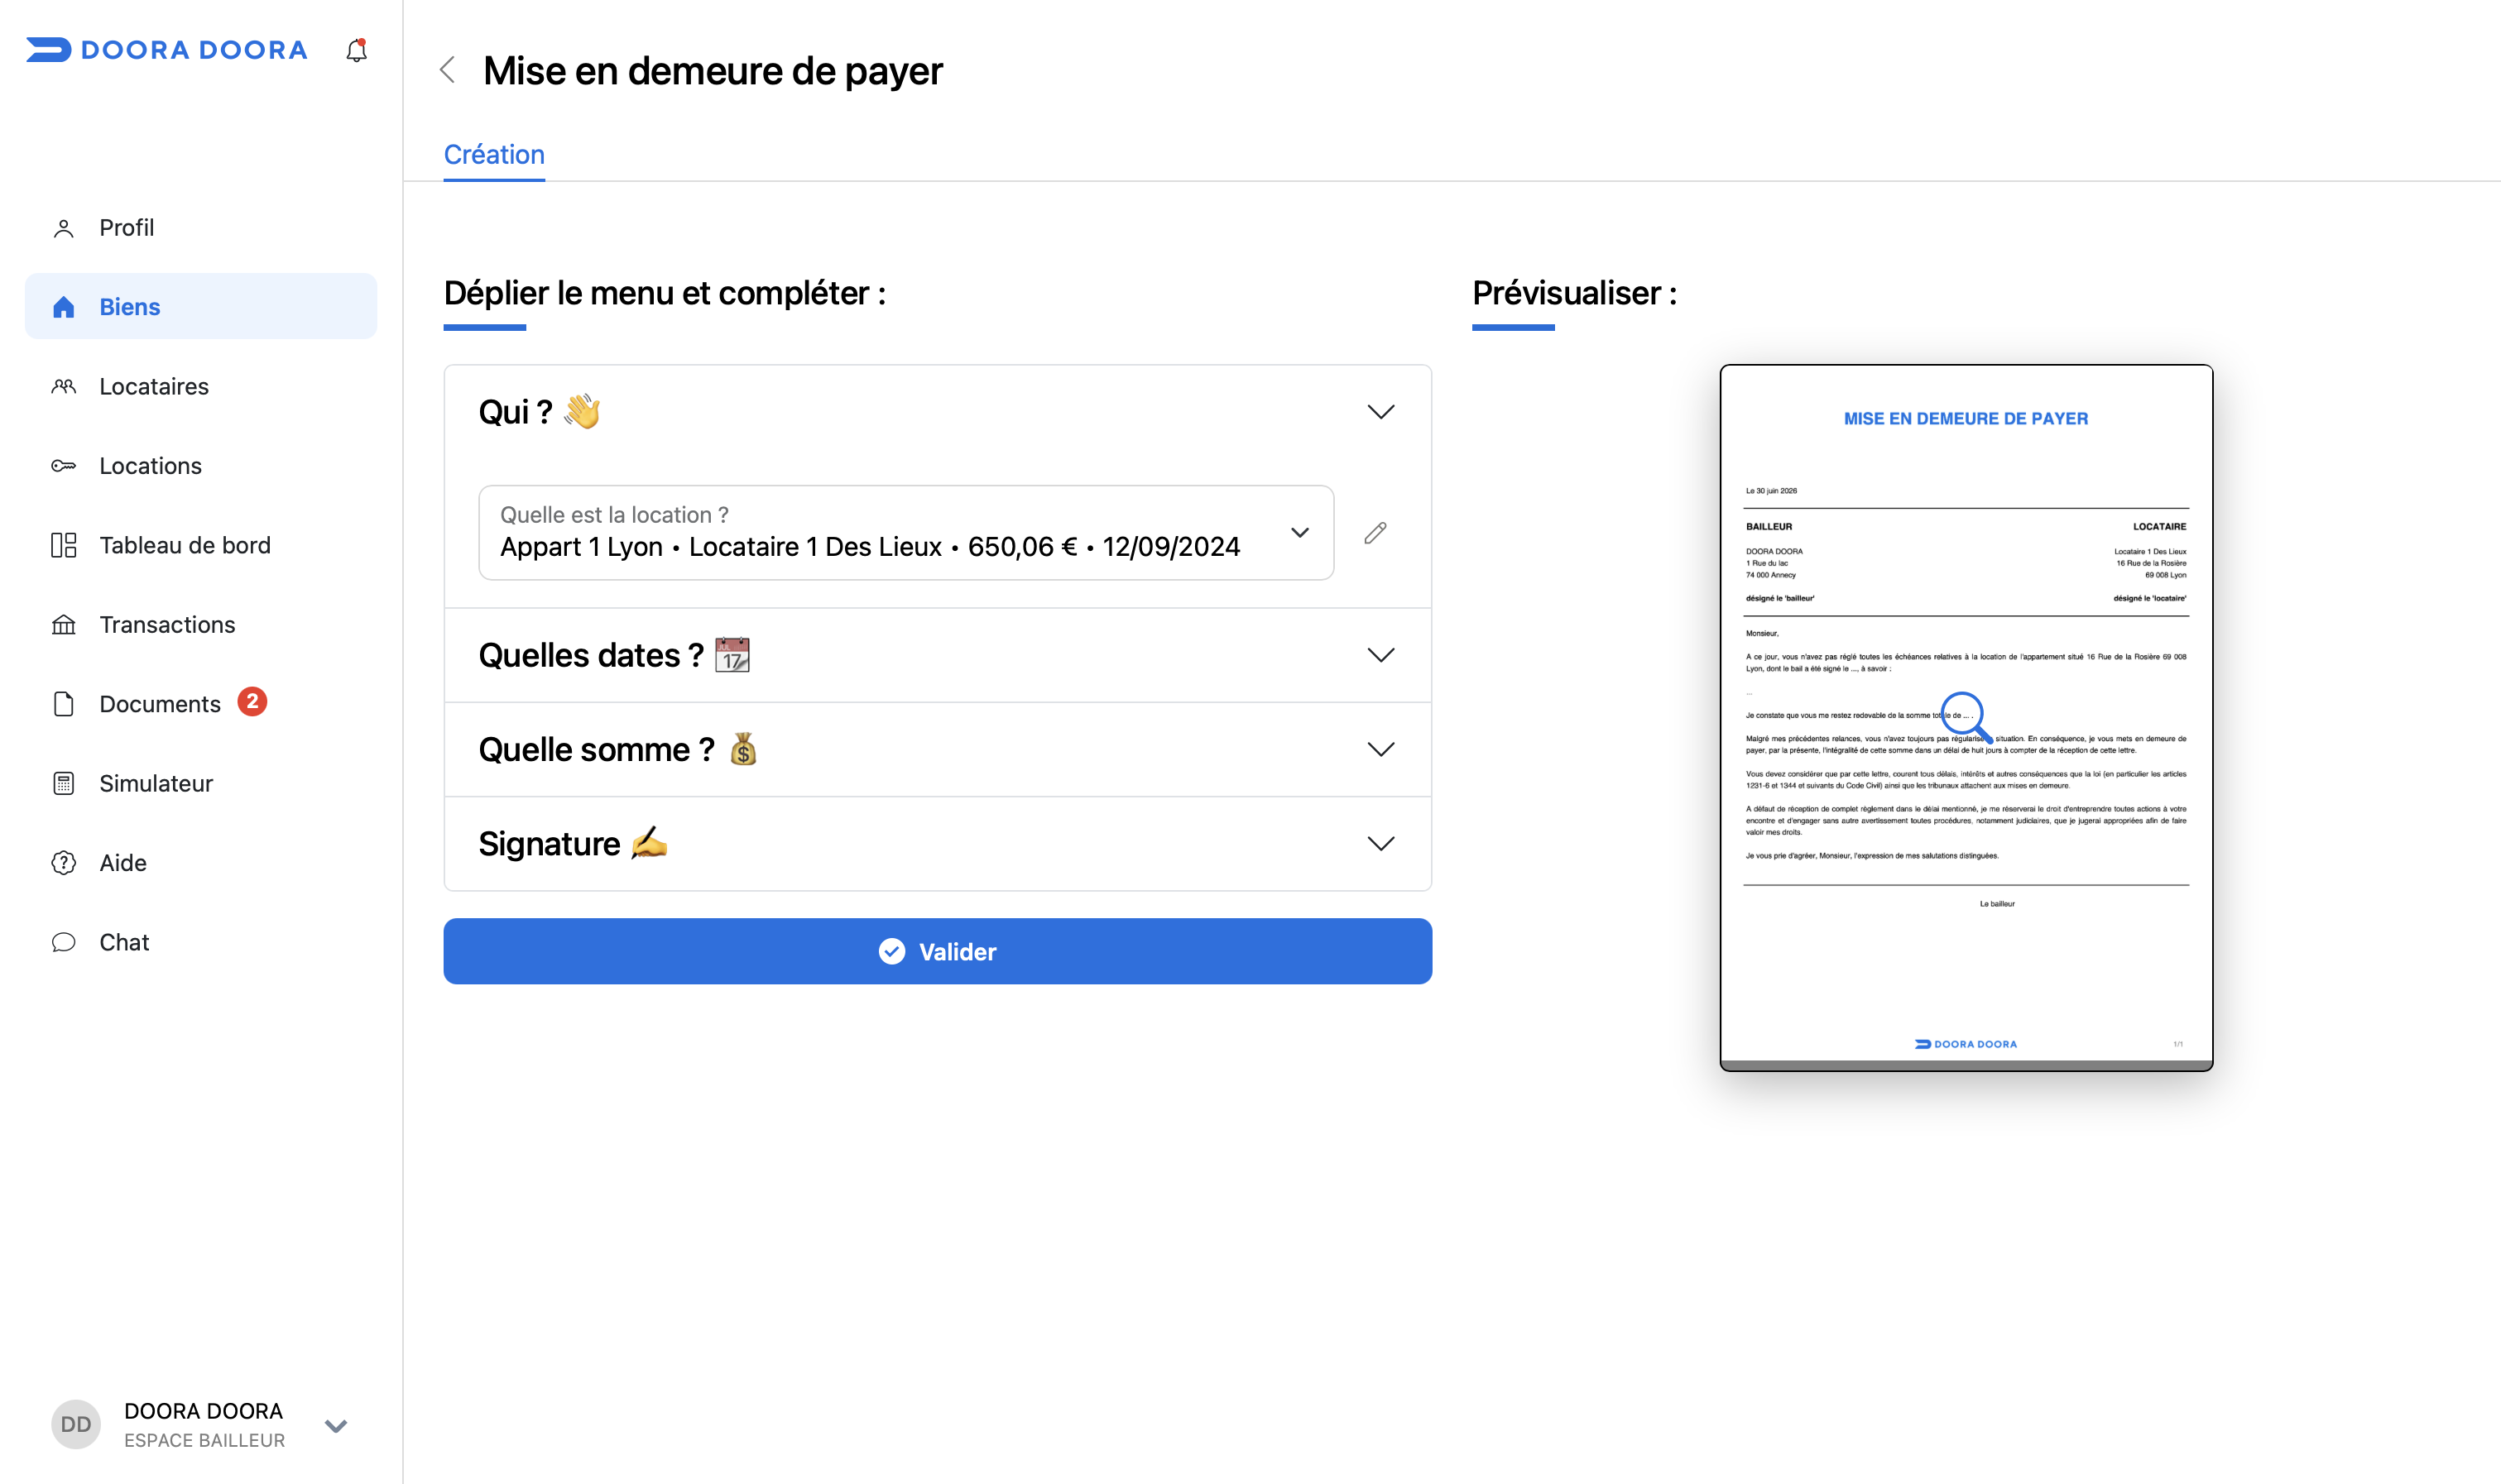
Task: Expand the Quelles dates ? section
Action: [938, 656]
